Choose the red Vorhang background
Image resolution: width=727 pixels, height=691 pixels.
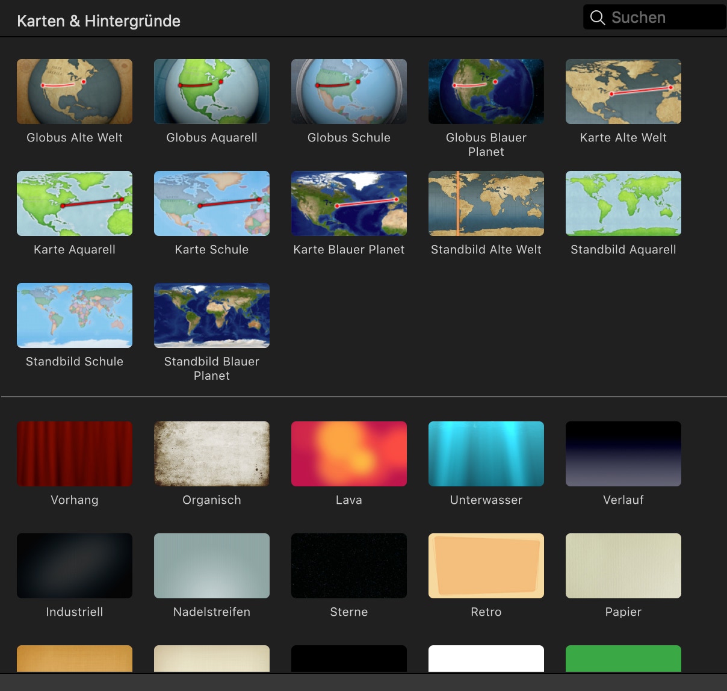click(75, 454)
